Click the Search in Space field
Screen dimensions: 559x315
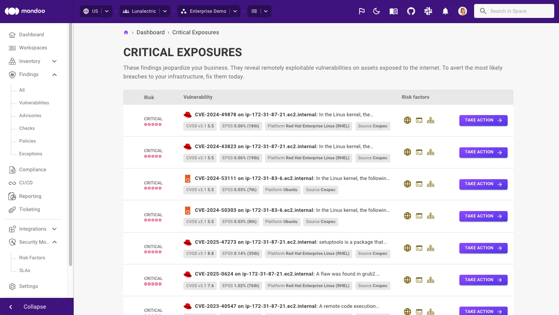pyautogui.click(x=514, y=11)
